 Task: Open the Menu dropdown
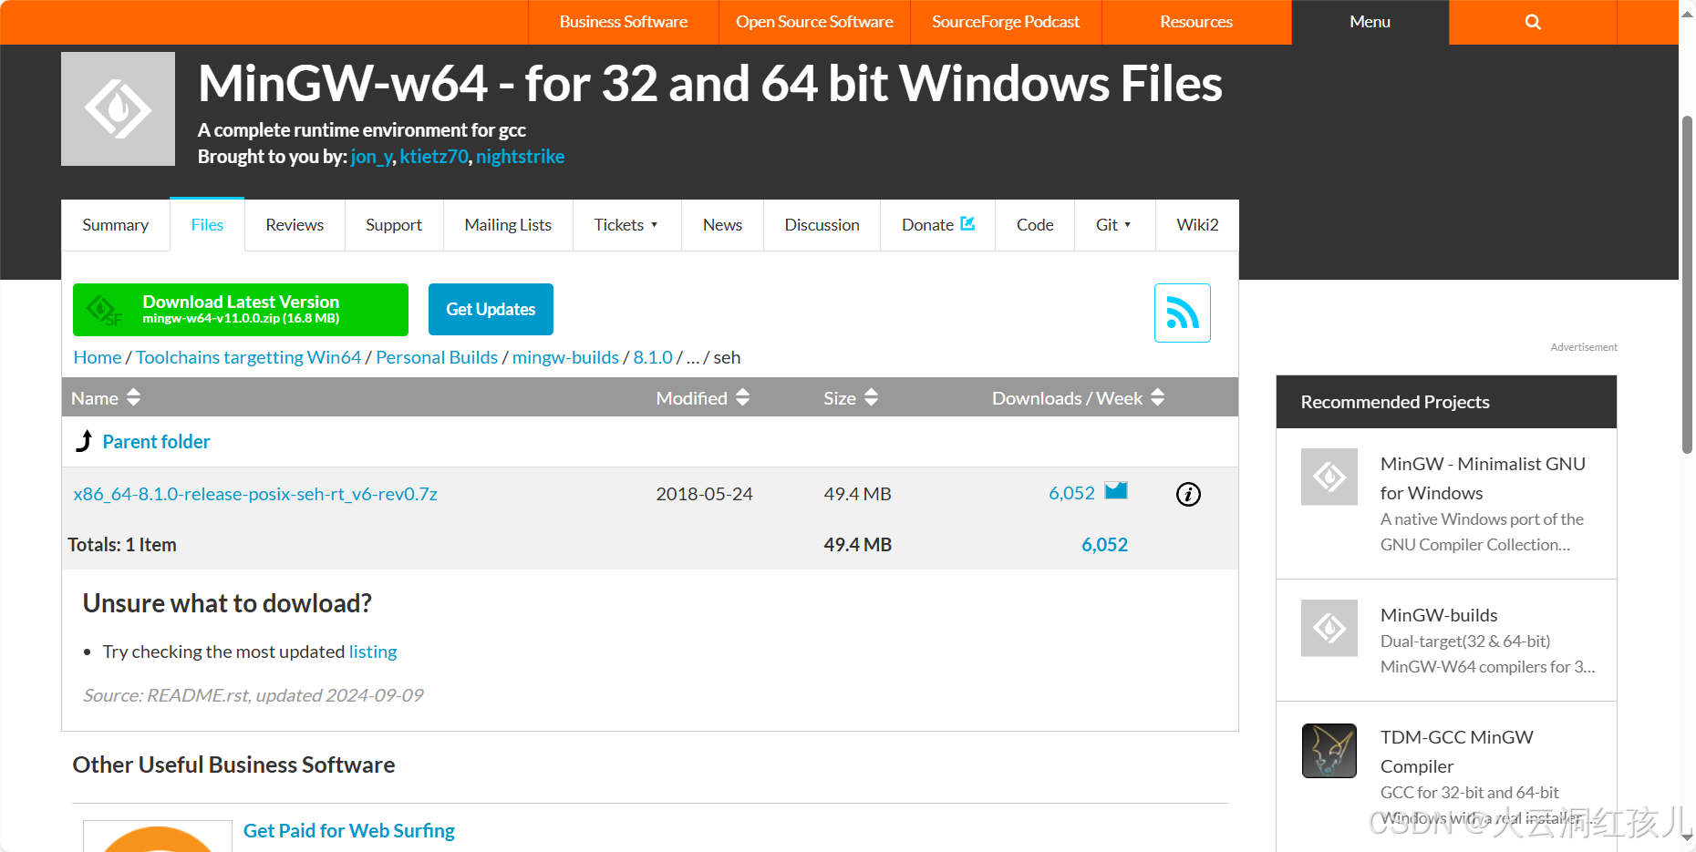coord(1370,22)
